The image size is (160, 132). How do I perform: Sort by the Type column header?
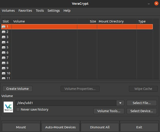[x=145, y=22]
